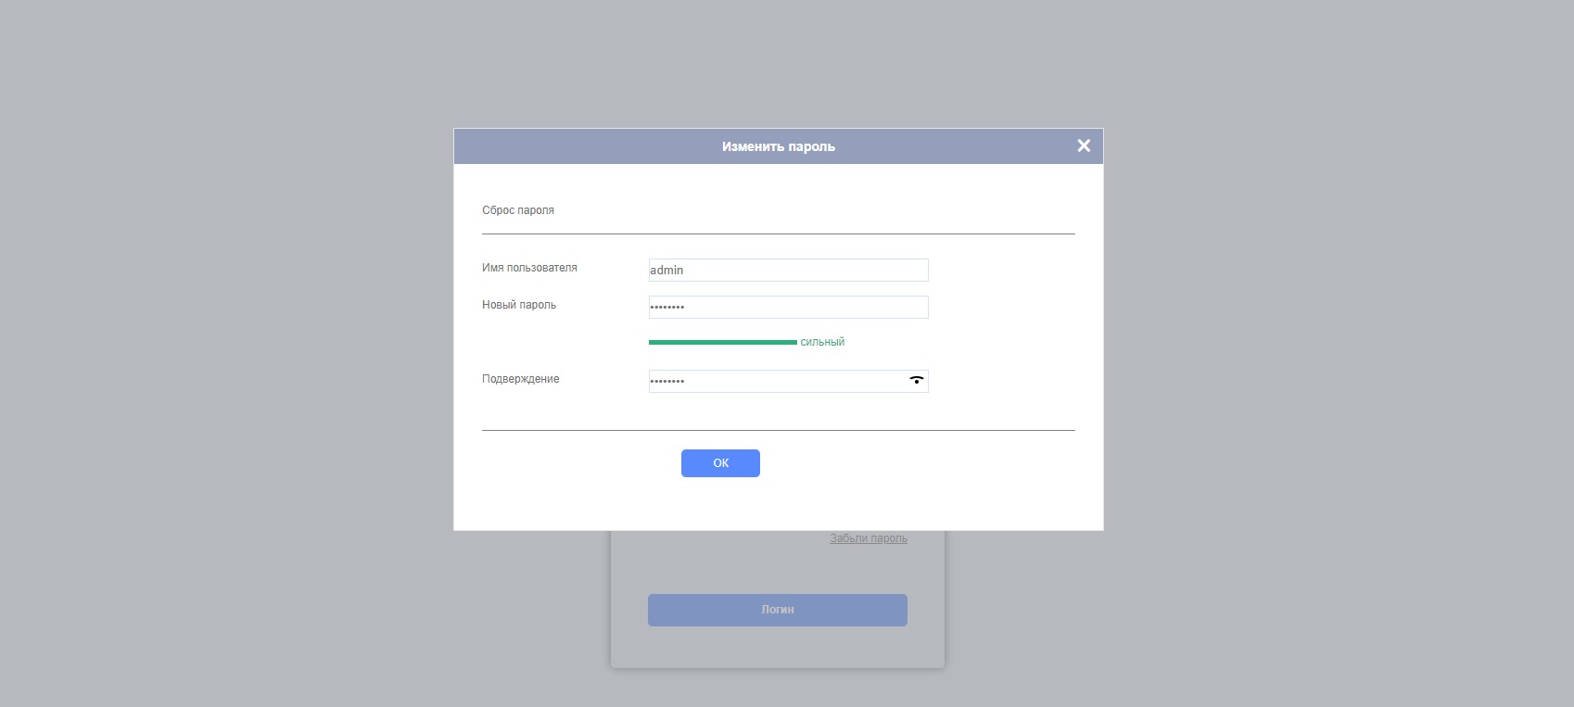This screenshot has width=1574, height=707.
Task: Focus the new password input field
Action: pyautogui.click(x=788, y=307)
